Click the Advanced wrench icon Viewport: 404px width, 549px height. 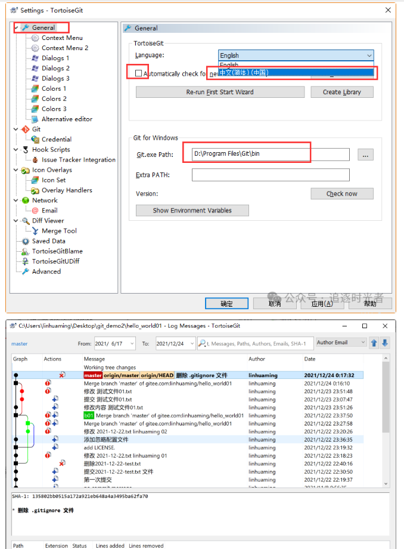tap(26, 272)
